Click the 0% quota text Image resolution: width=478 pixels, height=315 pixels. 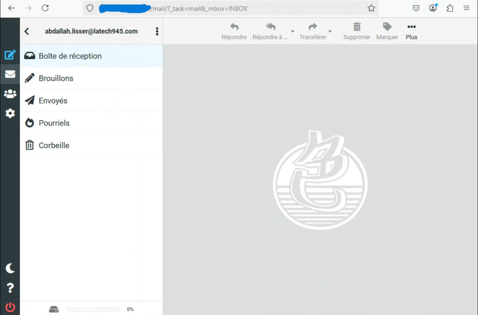pyautogui.click(x=130, y=309)
